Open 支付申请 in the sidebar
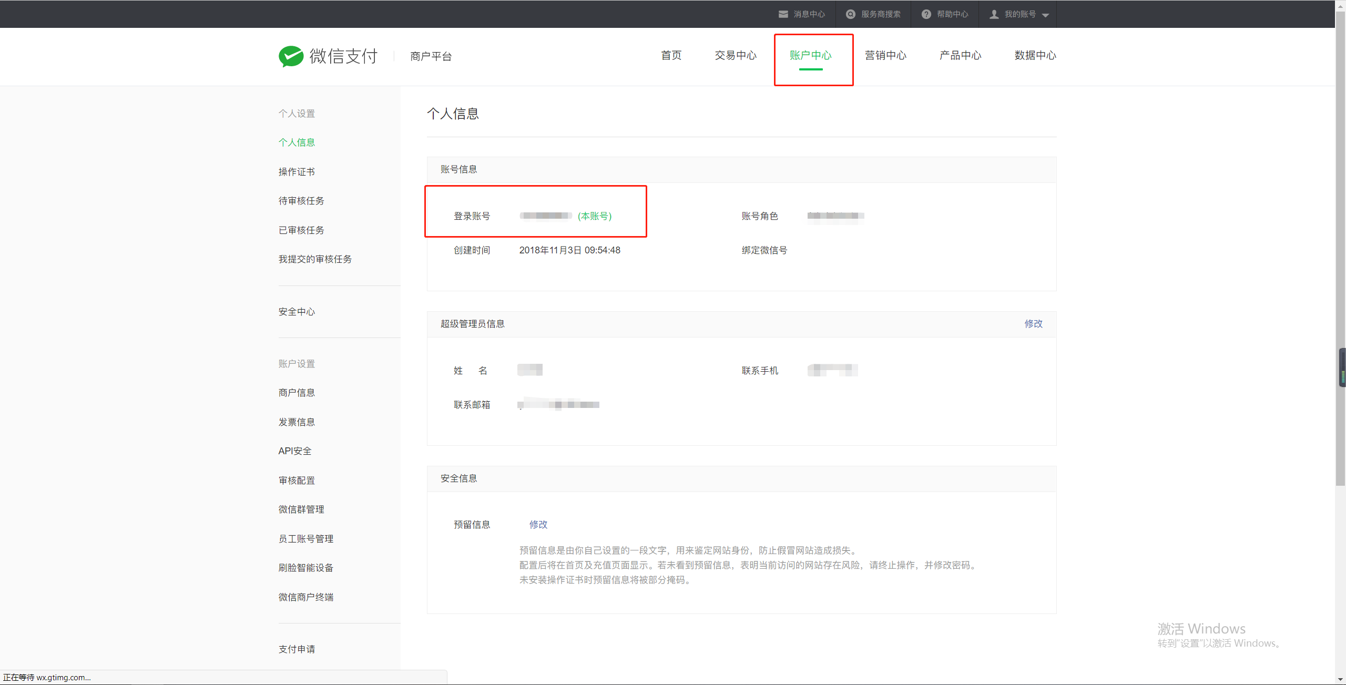1346x685 pixels. coord(297,649)
